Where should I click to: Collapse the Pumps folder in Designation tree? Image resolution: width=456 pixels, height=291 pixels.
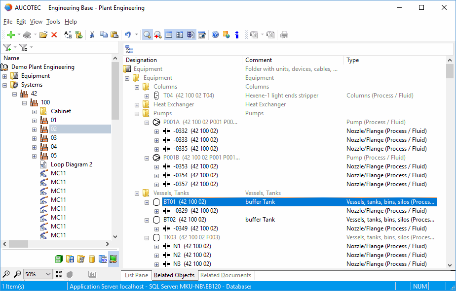[137, 114]
